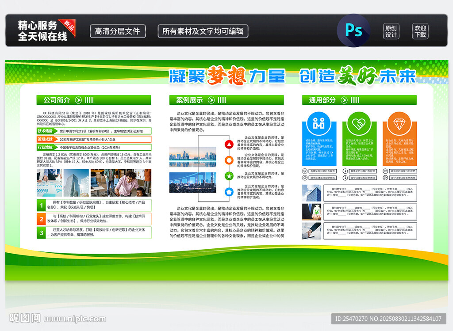
Task: Click info icon beside 遵守法律法规拒绝贿赂 under green card
Action: click(345, 178)
